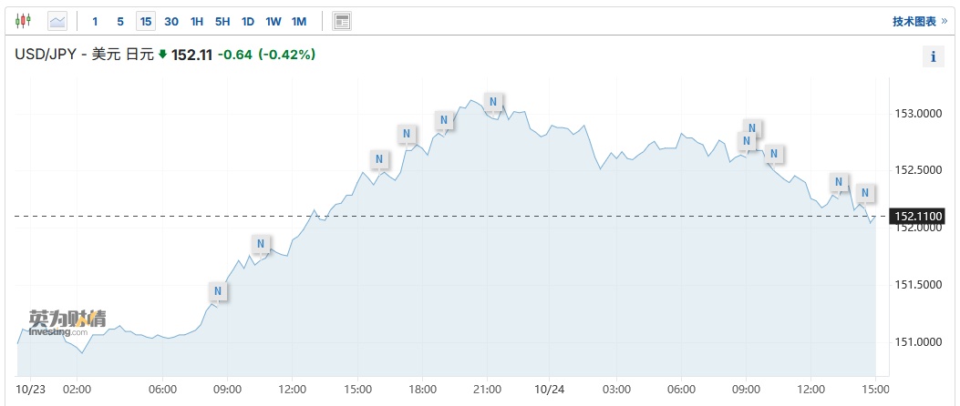Change timeframe to 1D
The image size is (960, 406).
click(248, 20)
